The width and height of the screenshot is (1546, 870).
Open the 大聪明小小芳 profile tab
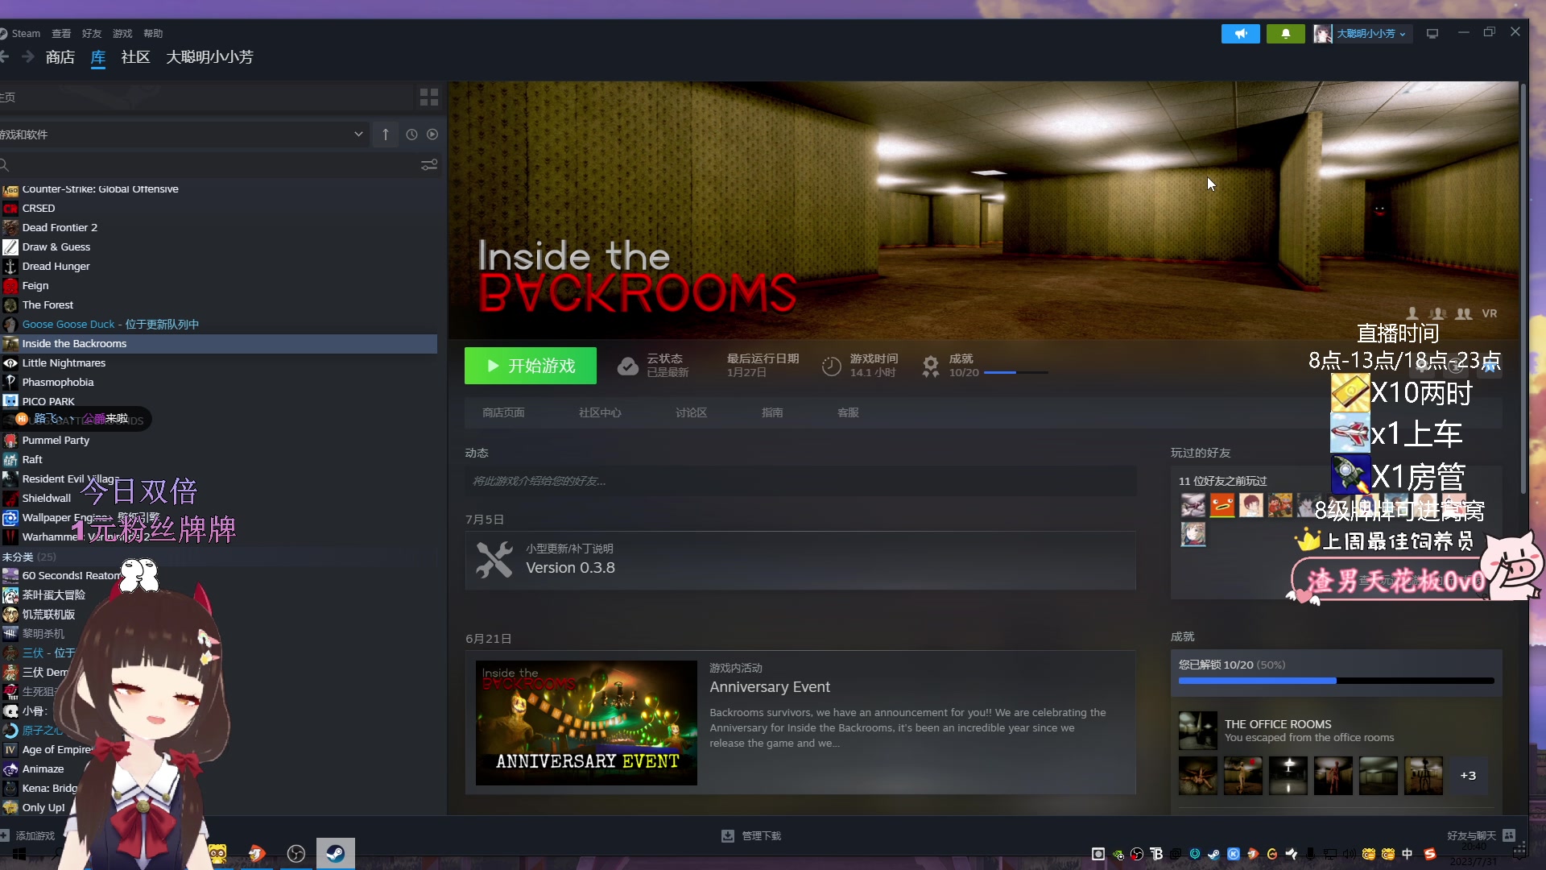click(x=209, y=57)
